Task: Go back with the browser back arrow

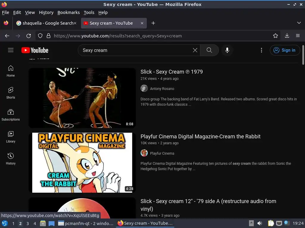Action: point(7,36)
